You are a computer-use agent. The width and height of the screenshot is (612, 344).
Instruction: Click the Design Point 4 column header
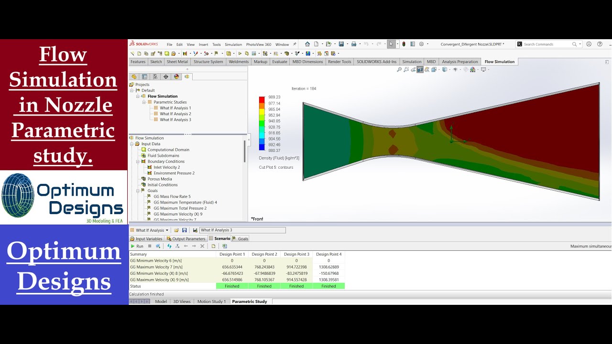(x=328, y=254)
